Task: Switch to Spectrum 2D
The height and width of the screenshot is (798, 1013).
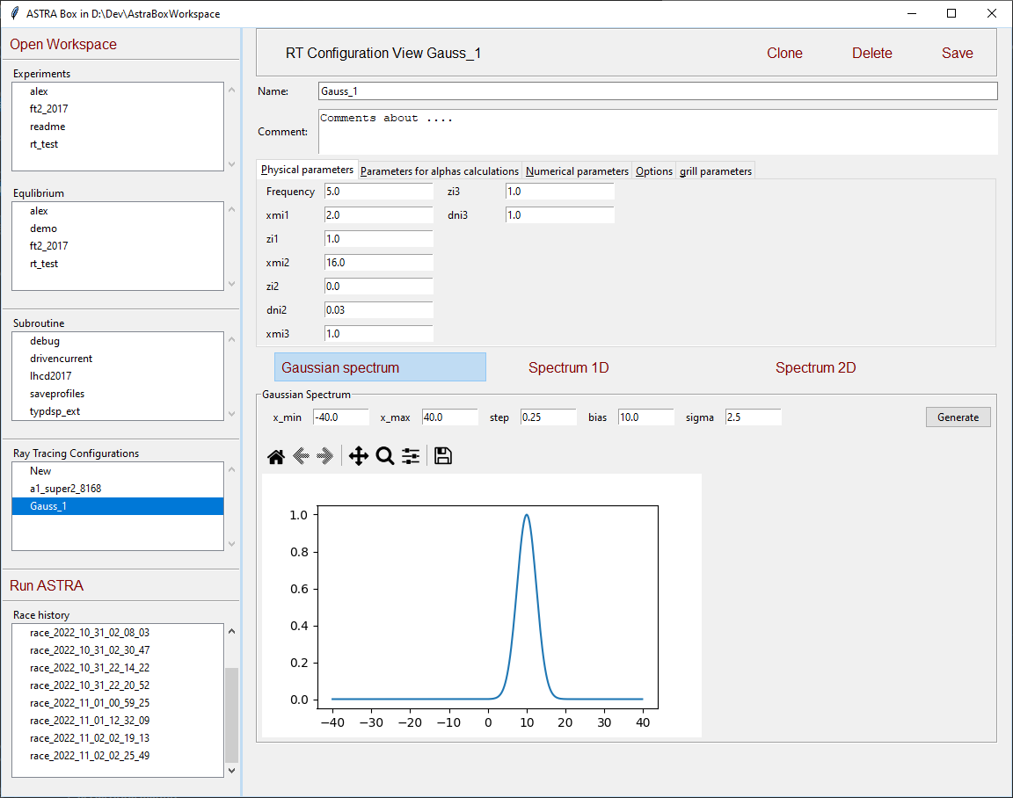Action: coord(815,368)
